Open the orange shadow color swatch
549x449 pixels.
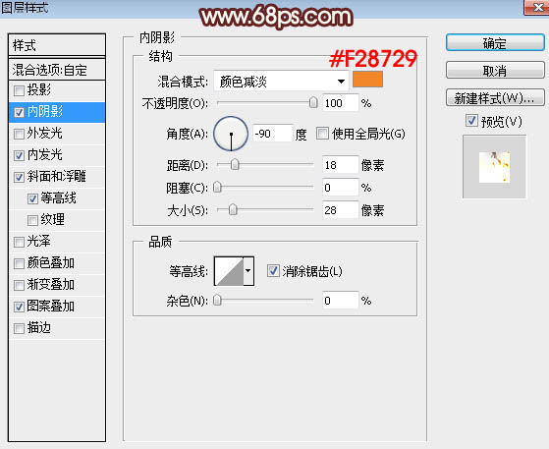pyautogui.click(x=367, y=80)
